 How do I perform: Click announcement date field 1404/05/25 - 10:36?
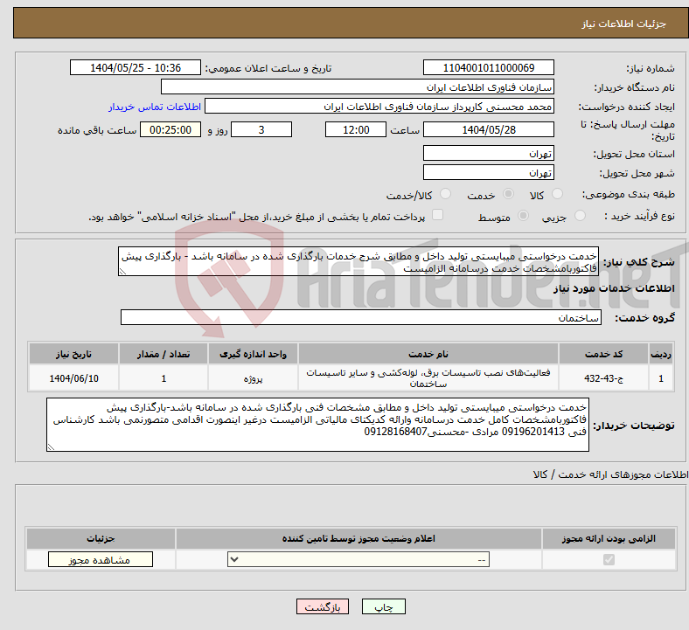pyautogui.click(x=136, y=67)
